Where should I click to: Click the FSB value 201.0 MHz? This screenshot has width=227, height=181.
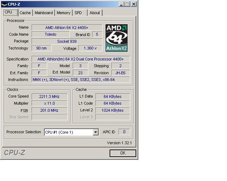click(50, 110)
